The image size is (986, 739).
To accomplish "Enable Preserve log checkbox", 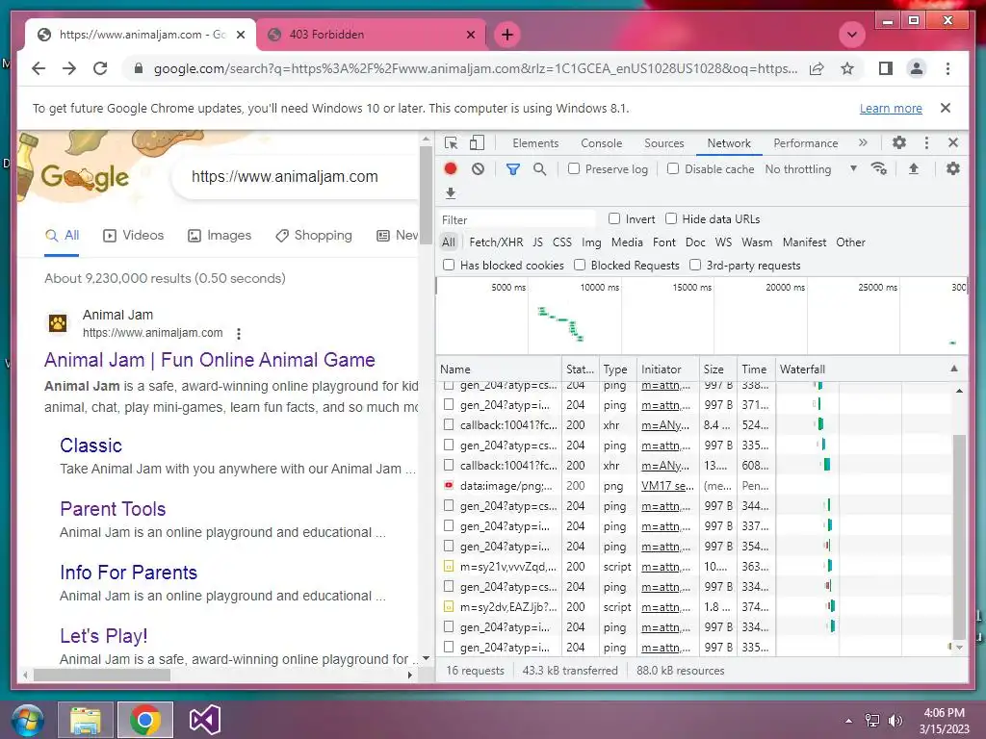I will (x=574, y=168).
